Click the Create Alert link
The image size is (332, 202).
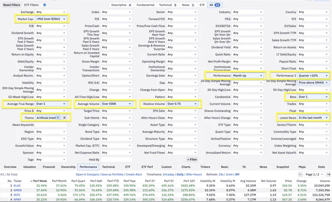[134, 175]
